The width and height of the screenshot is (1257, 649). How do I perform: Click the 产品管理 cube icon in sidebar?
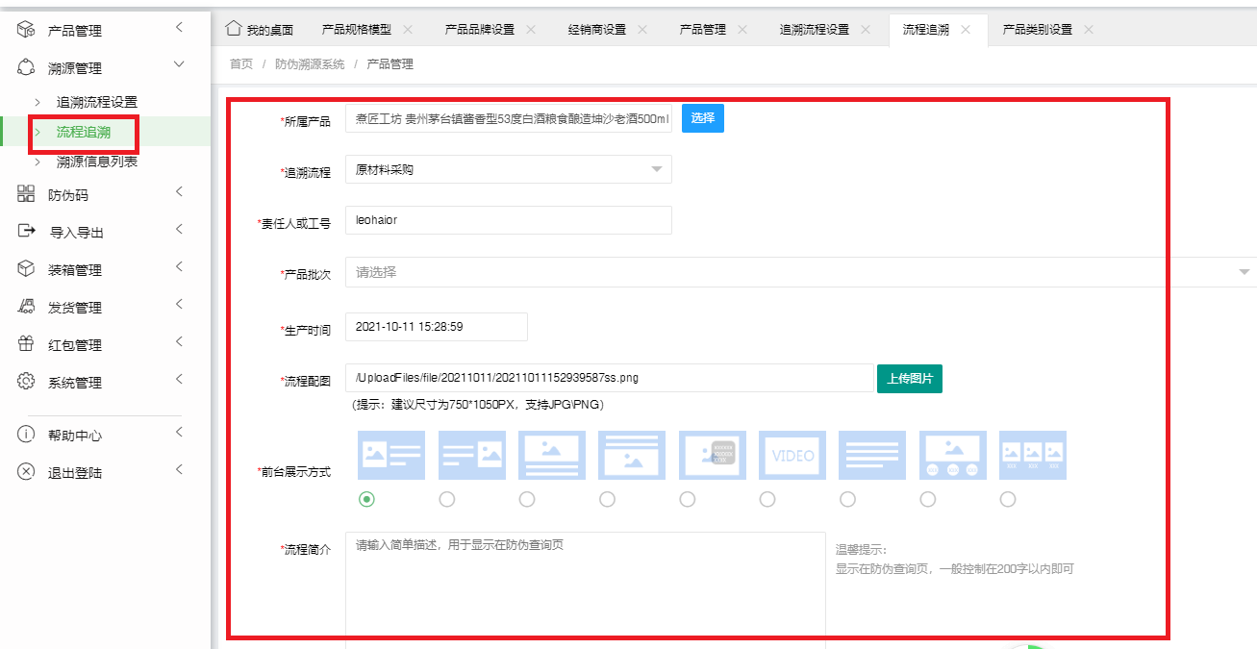26,30
